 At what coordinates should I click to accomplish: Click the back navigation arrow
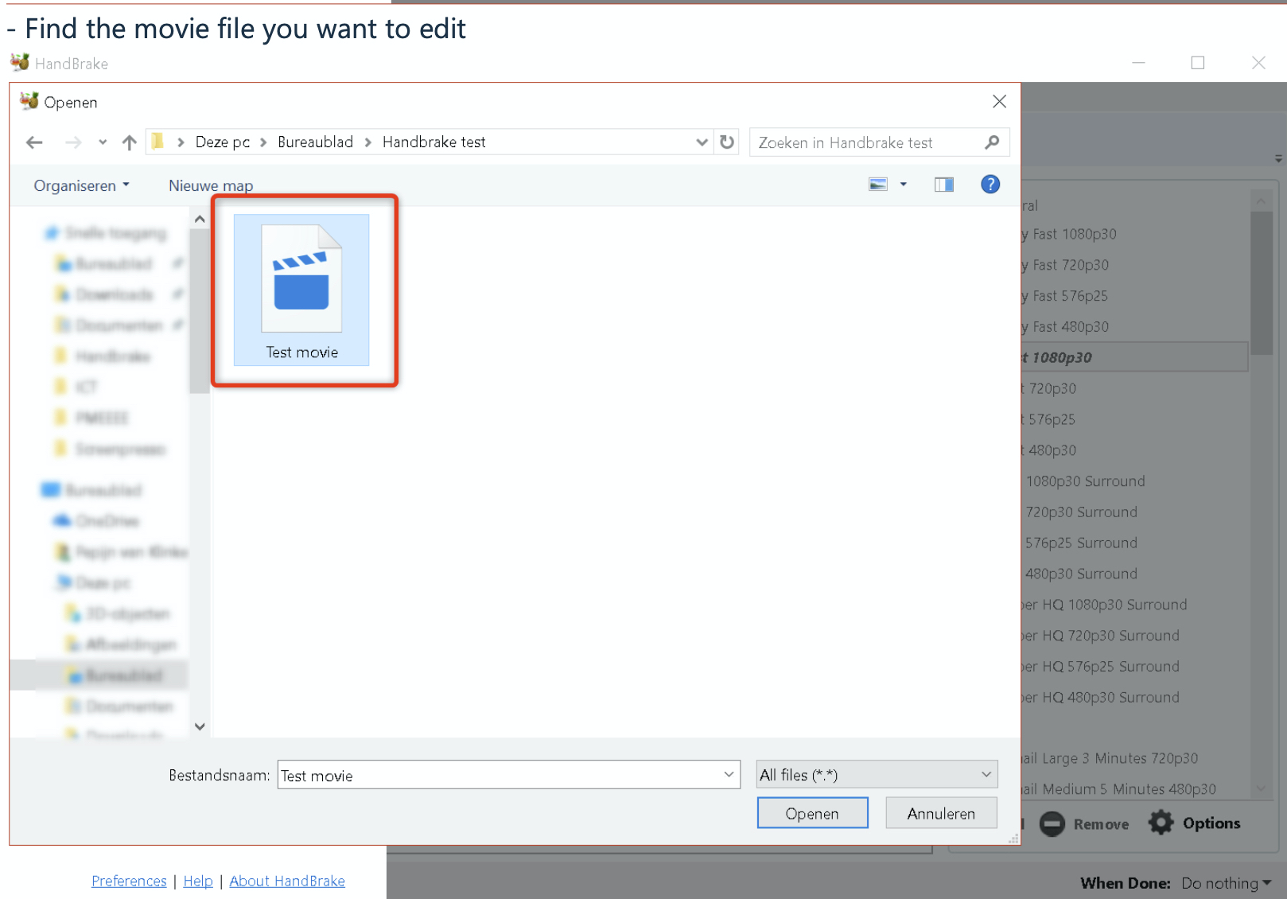click(x=34, y=142)
